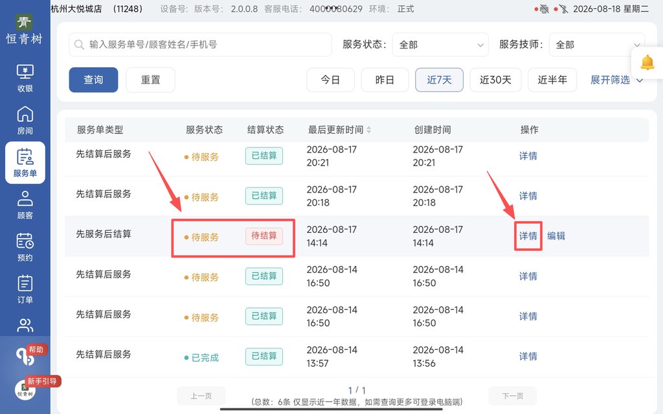
Task: Select the 近30天 date filter
Action: 495,80
